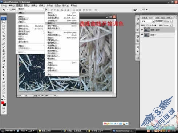Open the layer opacity slider arrow
This screenshot has width=178, height=133.
tap(171, 21)
